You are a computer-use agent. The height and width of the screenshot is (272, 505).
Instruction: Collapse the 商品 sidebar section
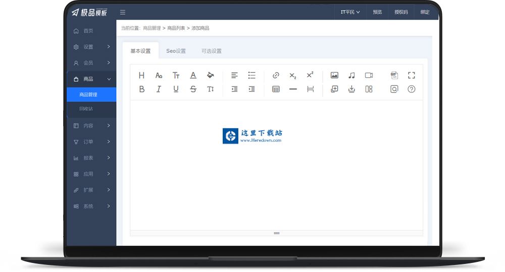91,79
